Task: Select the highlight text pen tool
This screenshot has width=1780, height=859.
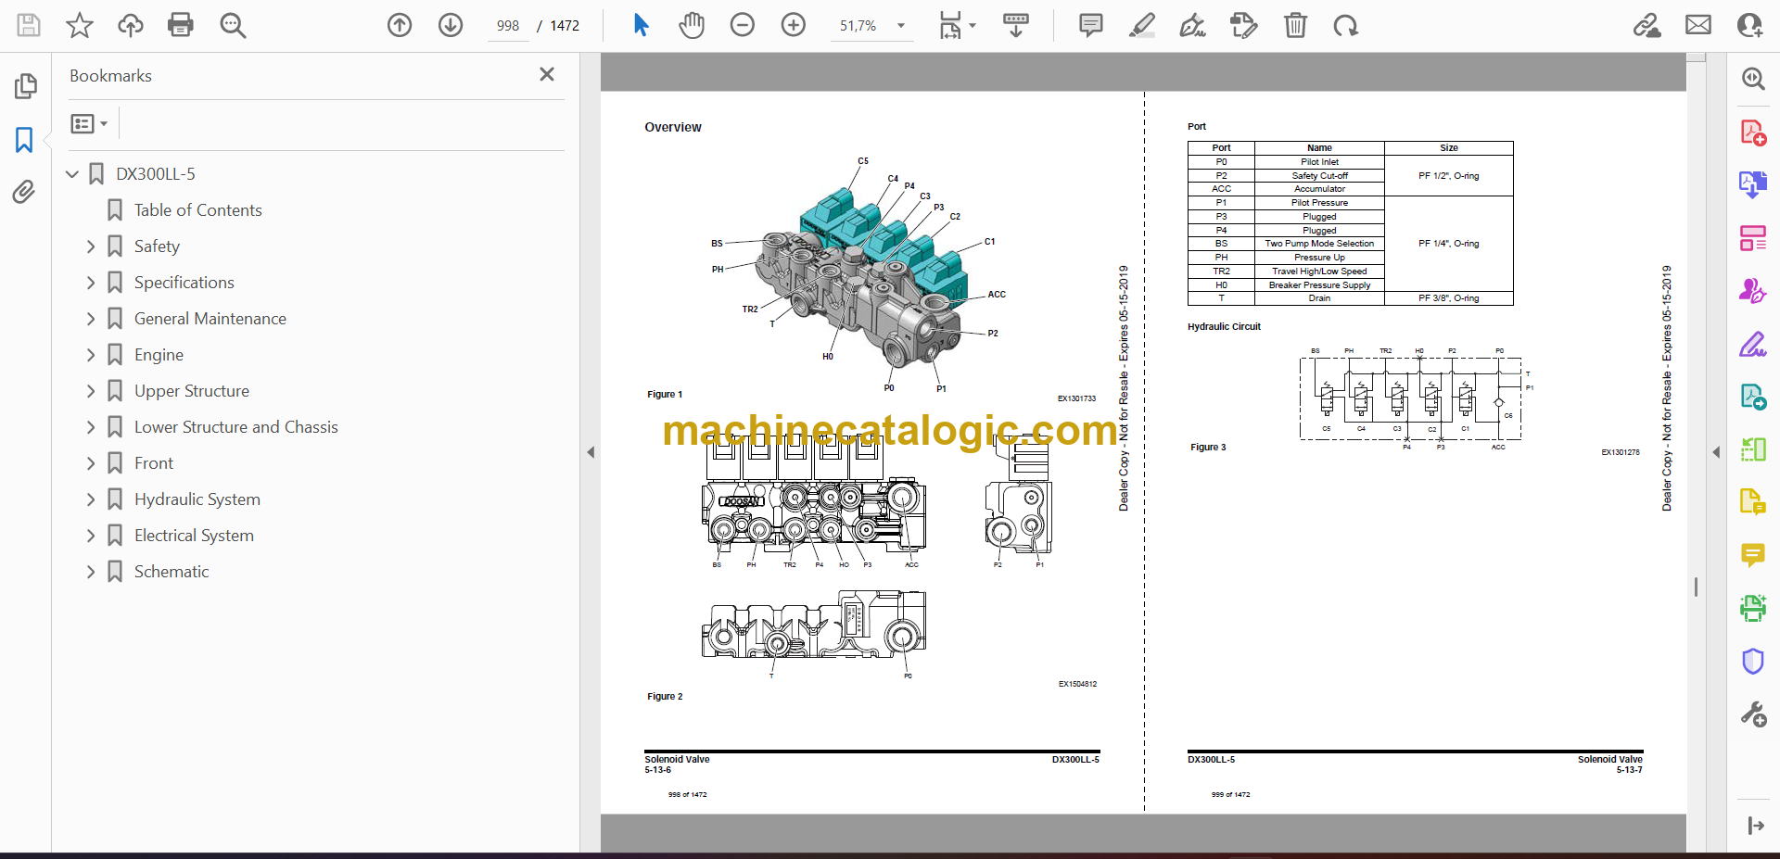Action: click(1142, 25)
